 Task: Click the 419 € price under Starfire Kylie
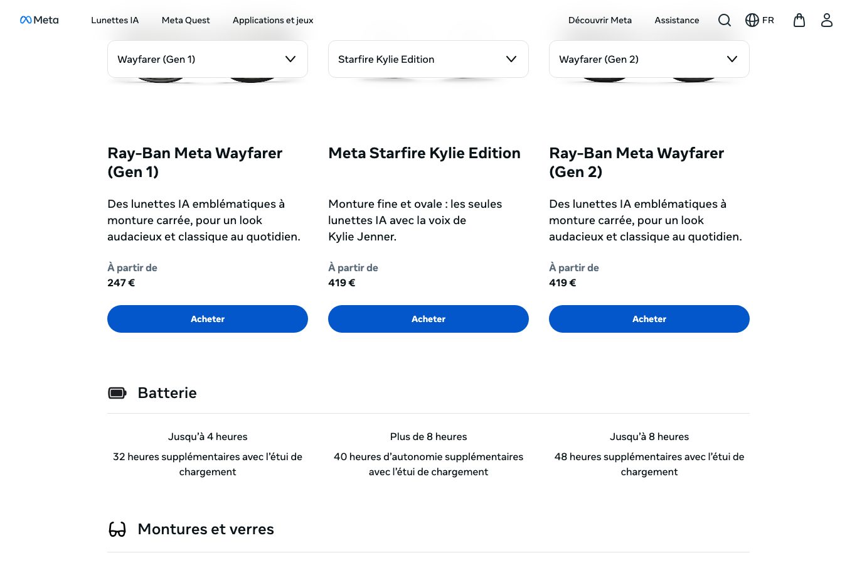(x=342, y=282)
